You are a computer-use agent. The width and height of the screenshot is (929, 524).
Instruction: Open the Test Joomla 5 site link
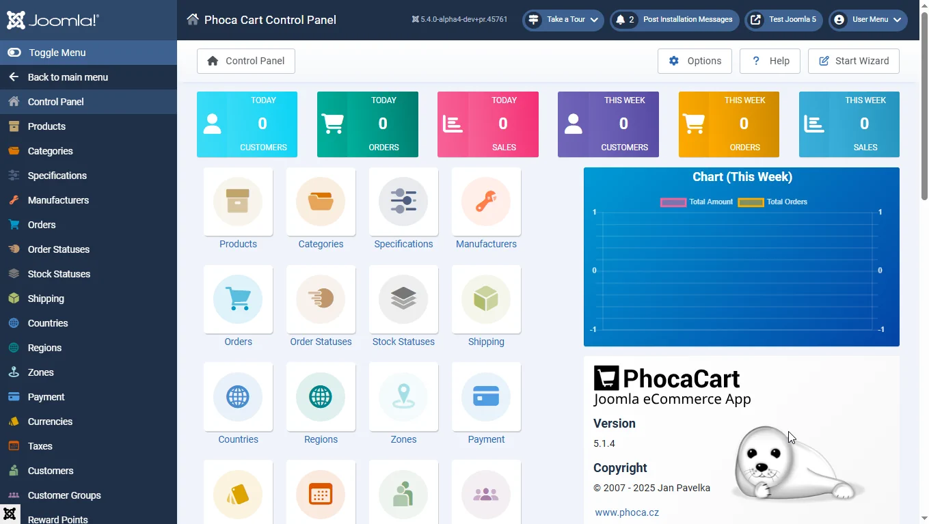click(x=783, y=20)
